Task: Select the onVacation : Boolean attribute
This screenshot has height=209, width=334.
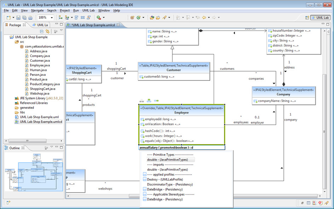Action: coord(160,124)
